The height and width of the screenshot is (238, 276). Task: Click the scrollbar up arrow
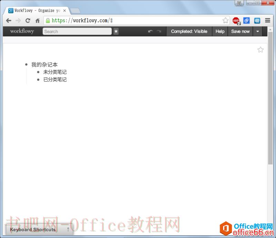tap(270, 29)
